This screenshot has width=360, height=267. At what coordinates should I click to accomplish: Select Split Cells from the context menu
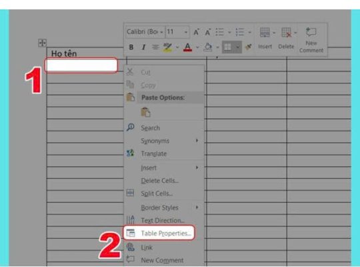click(x=157, y=194)
